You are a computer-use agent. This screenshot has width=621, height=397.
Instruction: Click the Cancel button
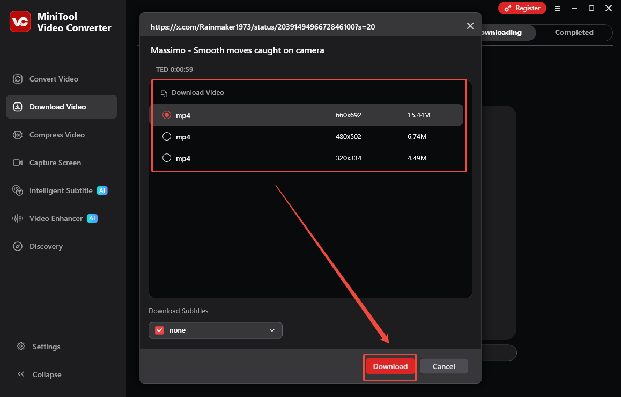[443, 366]
